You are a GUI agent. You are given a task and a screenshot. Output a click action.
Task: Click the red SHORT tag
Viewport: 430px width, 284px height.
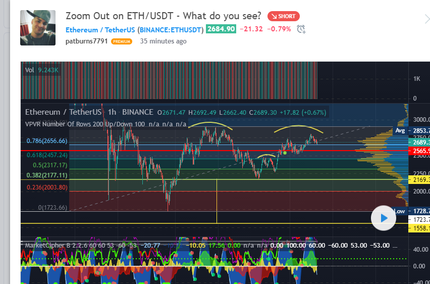[x=284, y=16]
